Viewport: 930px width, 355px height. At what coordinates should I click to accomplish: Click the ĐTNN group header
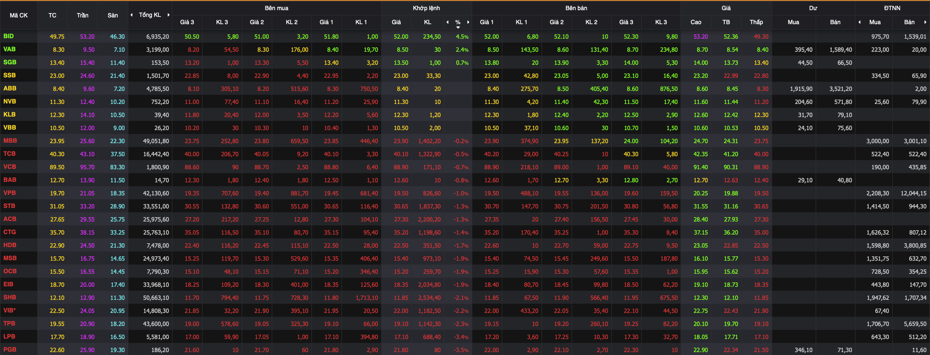[892, 8]
